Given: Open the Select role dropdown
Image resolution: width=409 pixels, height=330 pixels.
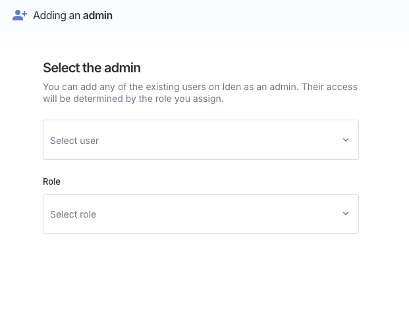Looking at the screenshot, I should click(200, 214).
